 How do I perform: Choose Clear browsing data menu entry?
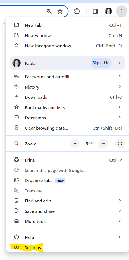(x=67, y=128)
